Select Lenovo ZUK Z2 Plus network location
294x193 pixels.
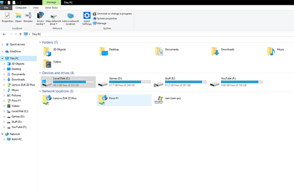(68, 100)
